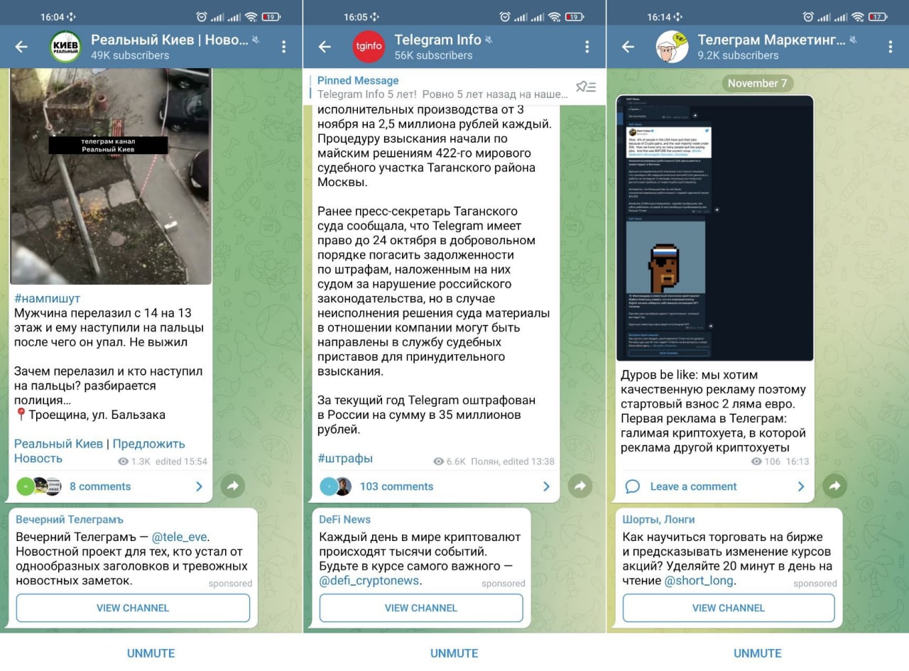View channel Шорты, Лонги
909x671 pixels.
[729, 608]
